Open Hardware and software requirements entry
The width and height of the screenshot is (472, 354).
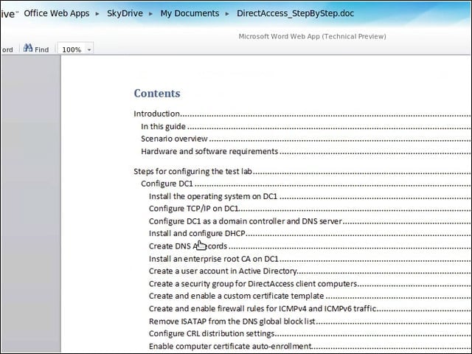pyautogui.click(x=209, y=151)
